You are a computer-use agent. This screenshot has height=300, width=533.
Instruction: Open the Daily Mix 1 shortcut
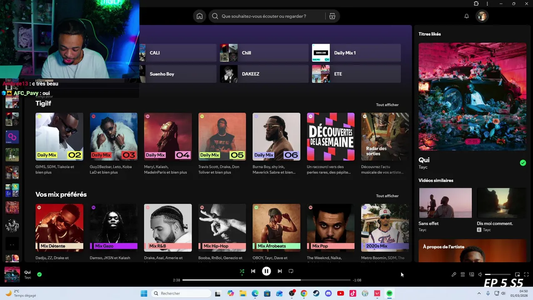356,53
